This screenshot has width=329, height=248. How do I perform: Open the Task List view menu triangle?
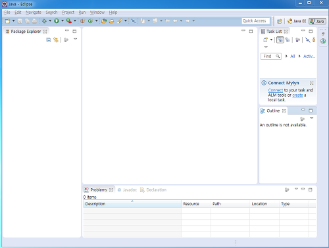point(266,47)
